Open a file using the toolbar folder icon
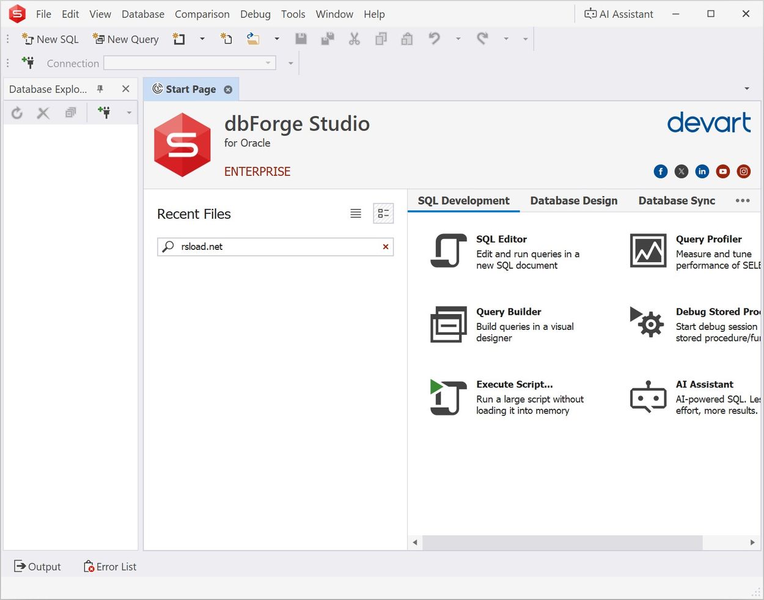 (x=253, y=38)
